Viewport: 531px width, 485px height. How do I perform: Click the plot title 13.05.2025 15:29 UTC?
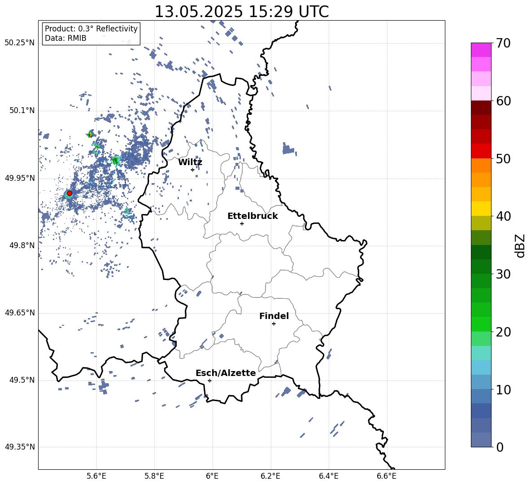pos(242,12)
